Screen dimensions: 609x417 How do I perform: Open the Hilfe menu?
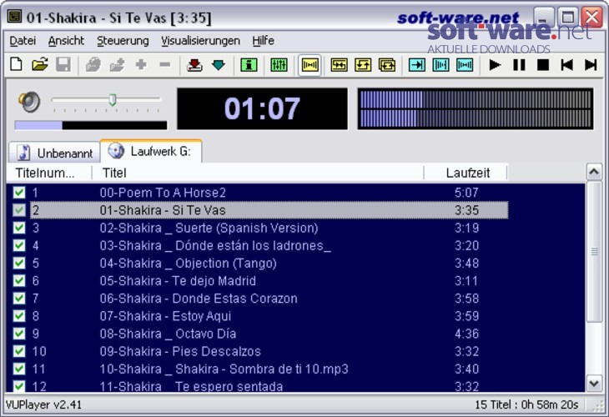tap(263, 40)
